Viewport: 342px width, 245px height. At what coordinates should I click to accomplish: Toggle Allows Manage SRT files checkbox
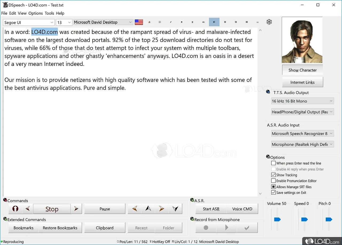coord(273,187)
